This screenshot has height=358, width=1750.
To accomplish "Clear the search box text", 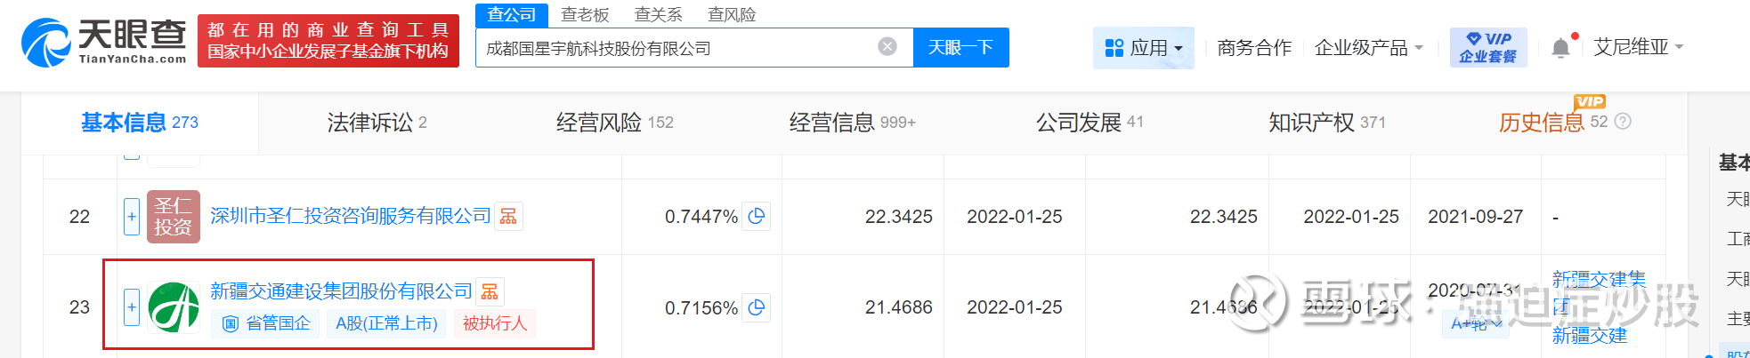I will click(887, 47).
